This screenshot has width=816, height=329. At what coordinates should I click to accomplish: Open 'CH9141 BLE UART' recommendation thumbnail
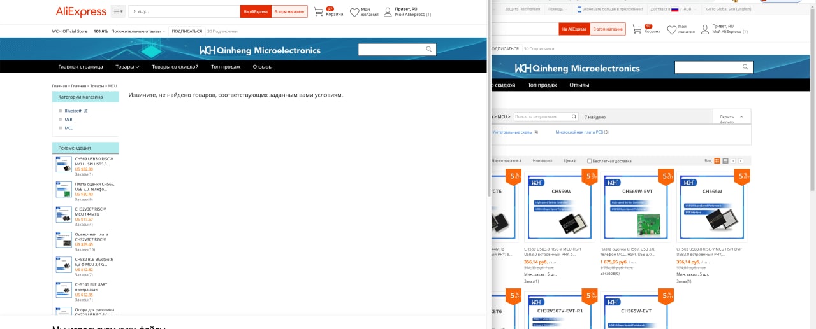point(64,290)
